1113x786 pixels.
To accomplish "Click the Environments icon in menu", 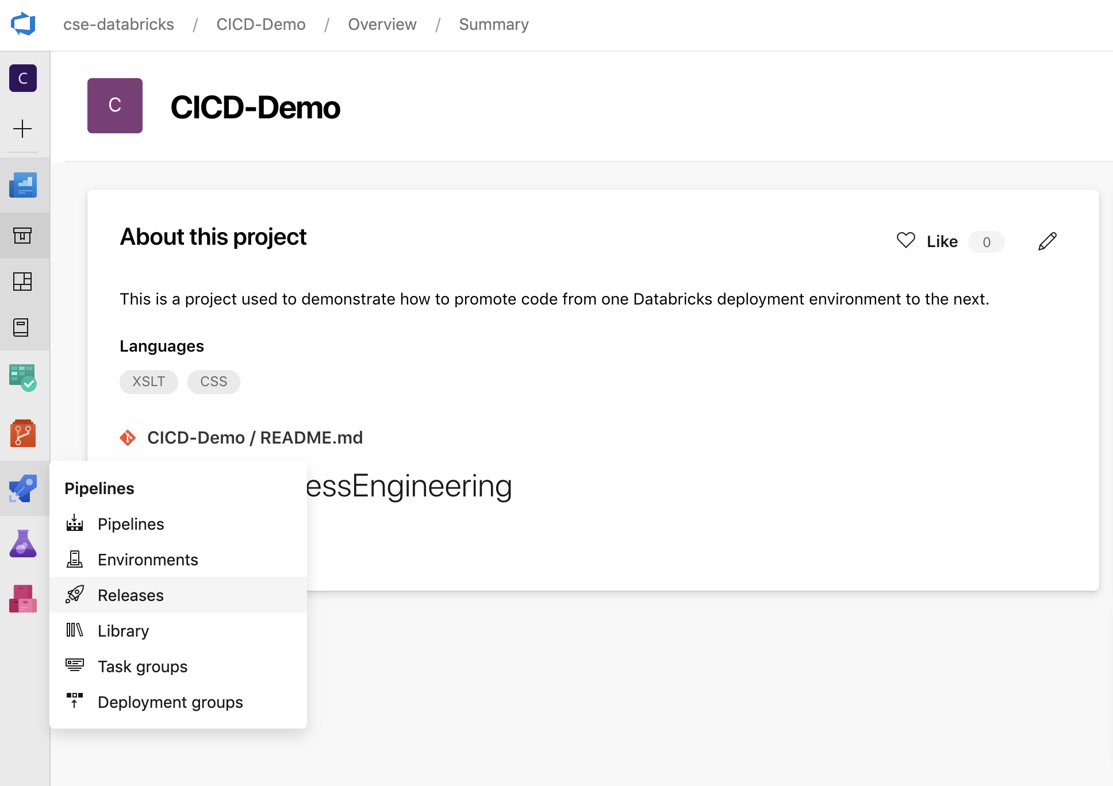I will pos(75,560).
